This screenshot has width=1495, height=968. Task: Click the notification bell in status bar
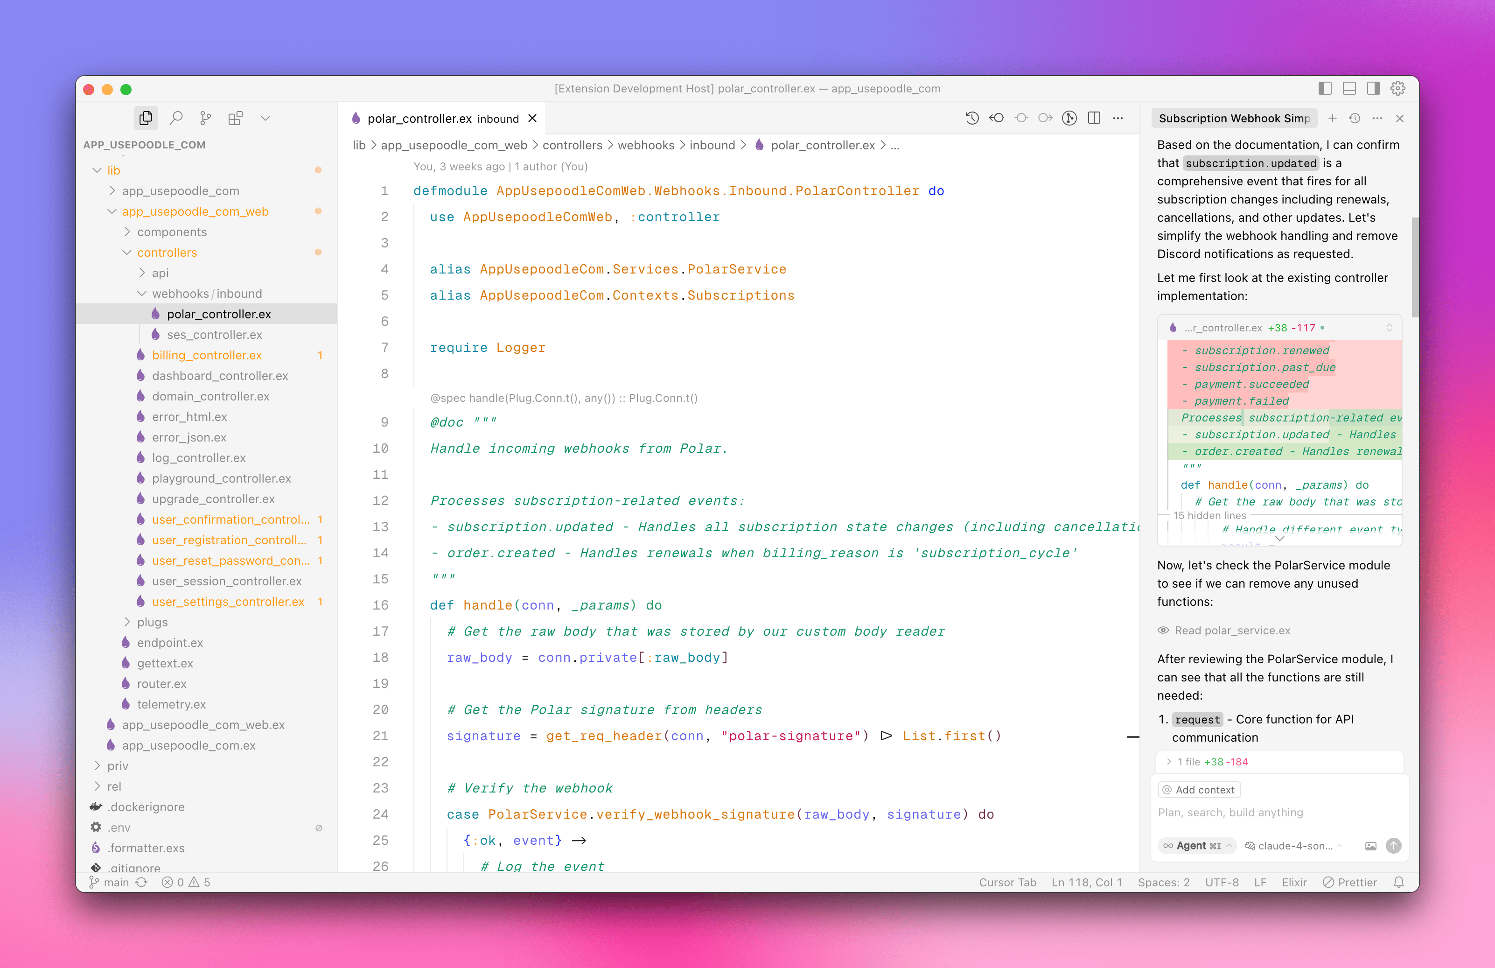pyautogui.click(x=1399, y=882)
